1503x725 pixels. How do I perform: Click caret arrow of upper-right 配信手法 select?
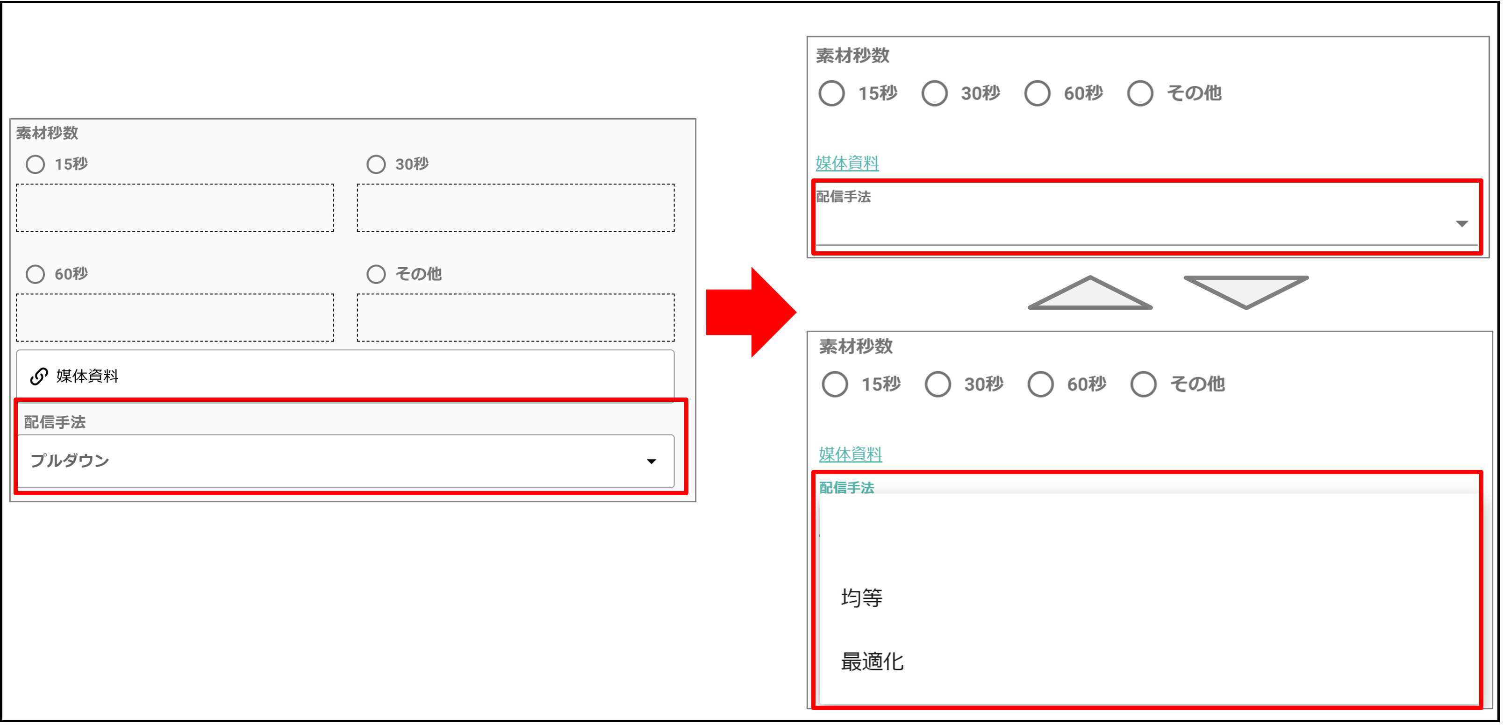(x=1461, y=224)
